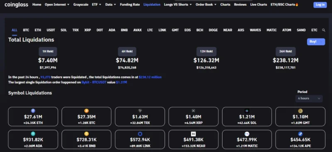Screen dimensions: 332x152
Task: Expand the ETF dropdown menu
Action: click(x=97, y=5)
